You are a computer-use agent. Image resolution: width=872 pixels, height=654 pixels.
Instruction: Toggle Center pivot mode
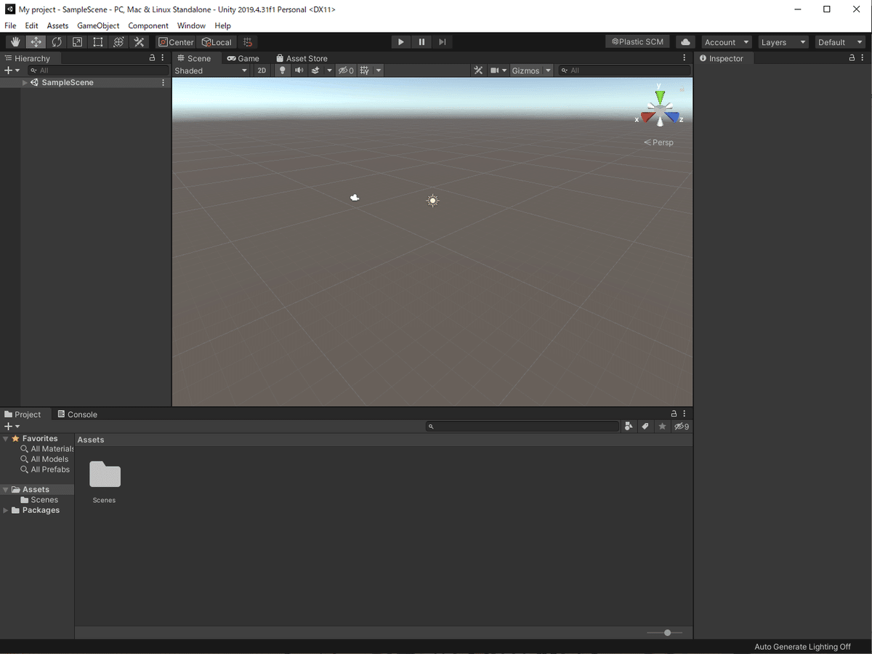176,42
